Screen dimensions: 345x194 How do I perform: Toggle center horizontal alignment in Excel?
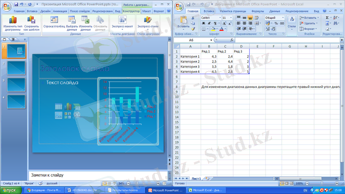point(245,23)
